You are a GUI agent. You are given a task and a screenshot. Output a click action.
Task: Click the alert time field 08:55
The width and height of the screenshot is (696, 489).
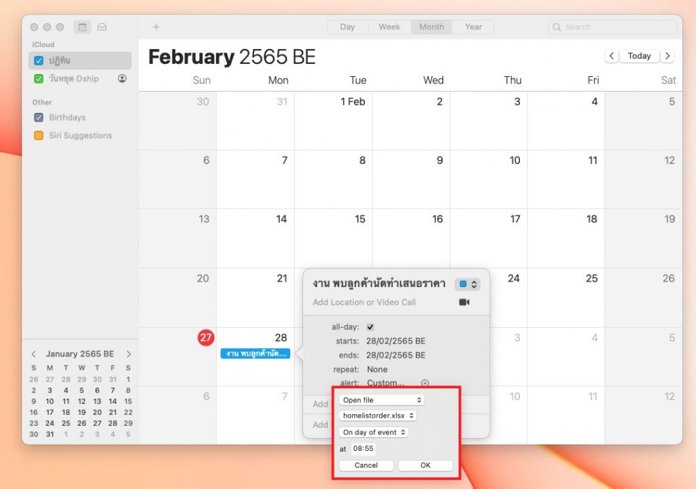(364, 449)
